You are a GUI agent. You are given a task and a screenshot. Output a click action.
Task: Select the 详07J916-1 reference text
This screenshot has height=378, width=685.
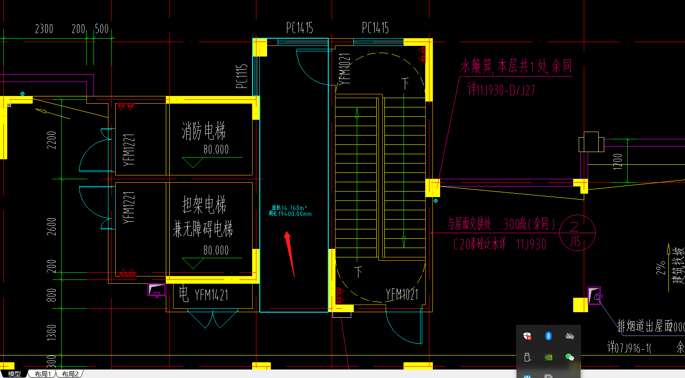pyautogui.click(x=629, y=348)
